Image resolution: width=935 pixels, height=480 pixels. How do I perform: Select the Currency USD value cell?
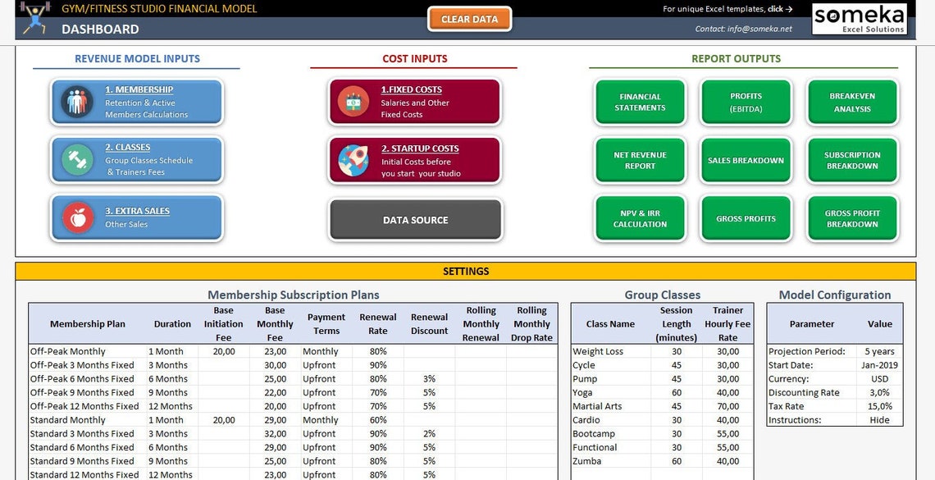[x=879, y=378]
